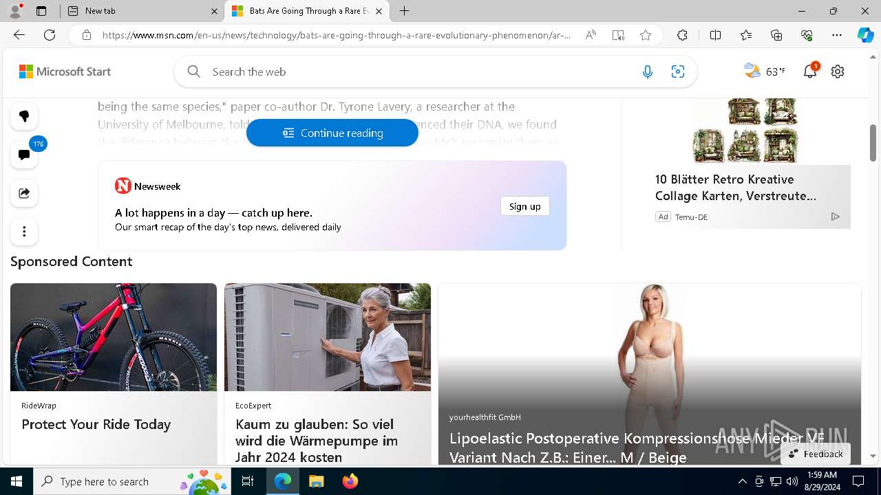The height and width of the screenshot is (495, 881).
Task: Click the dislike thumbs-down button
Action: tap(24, 116)
